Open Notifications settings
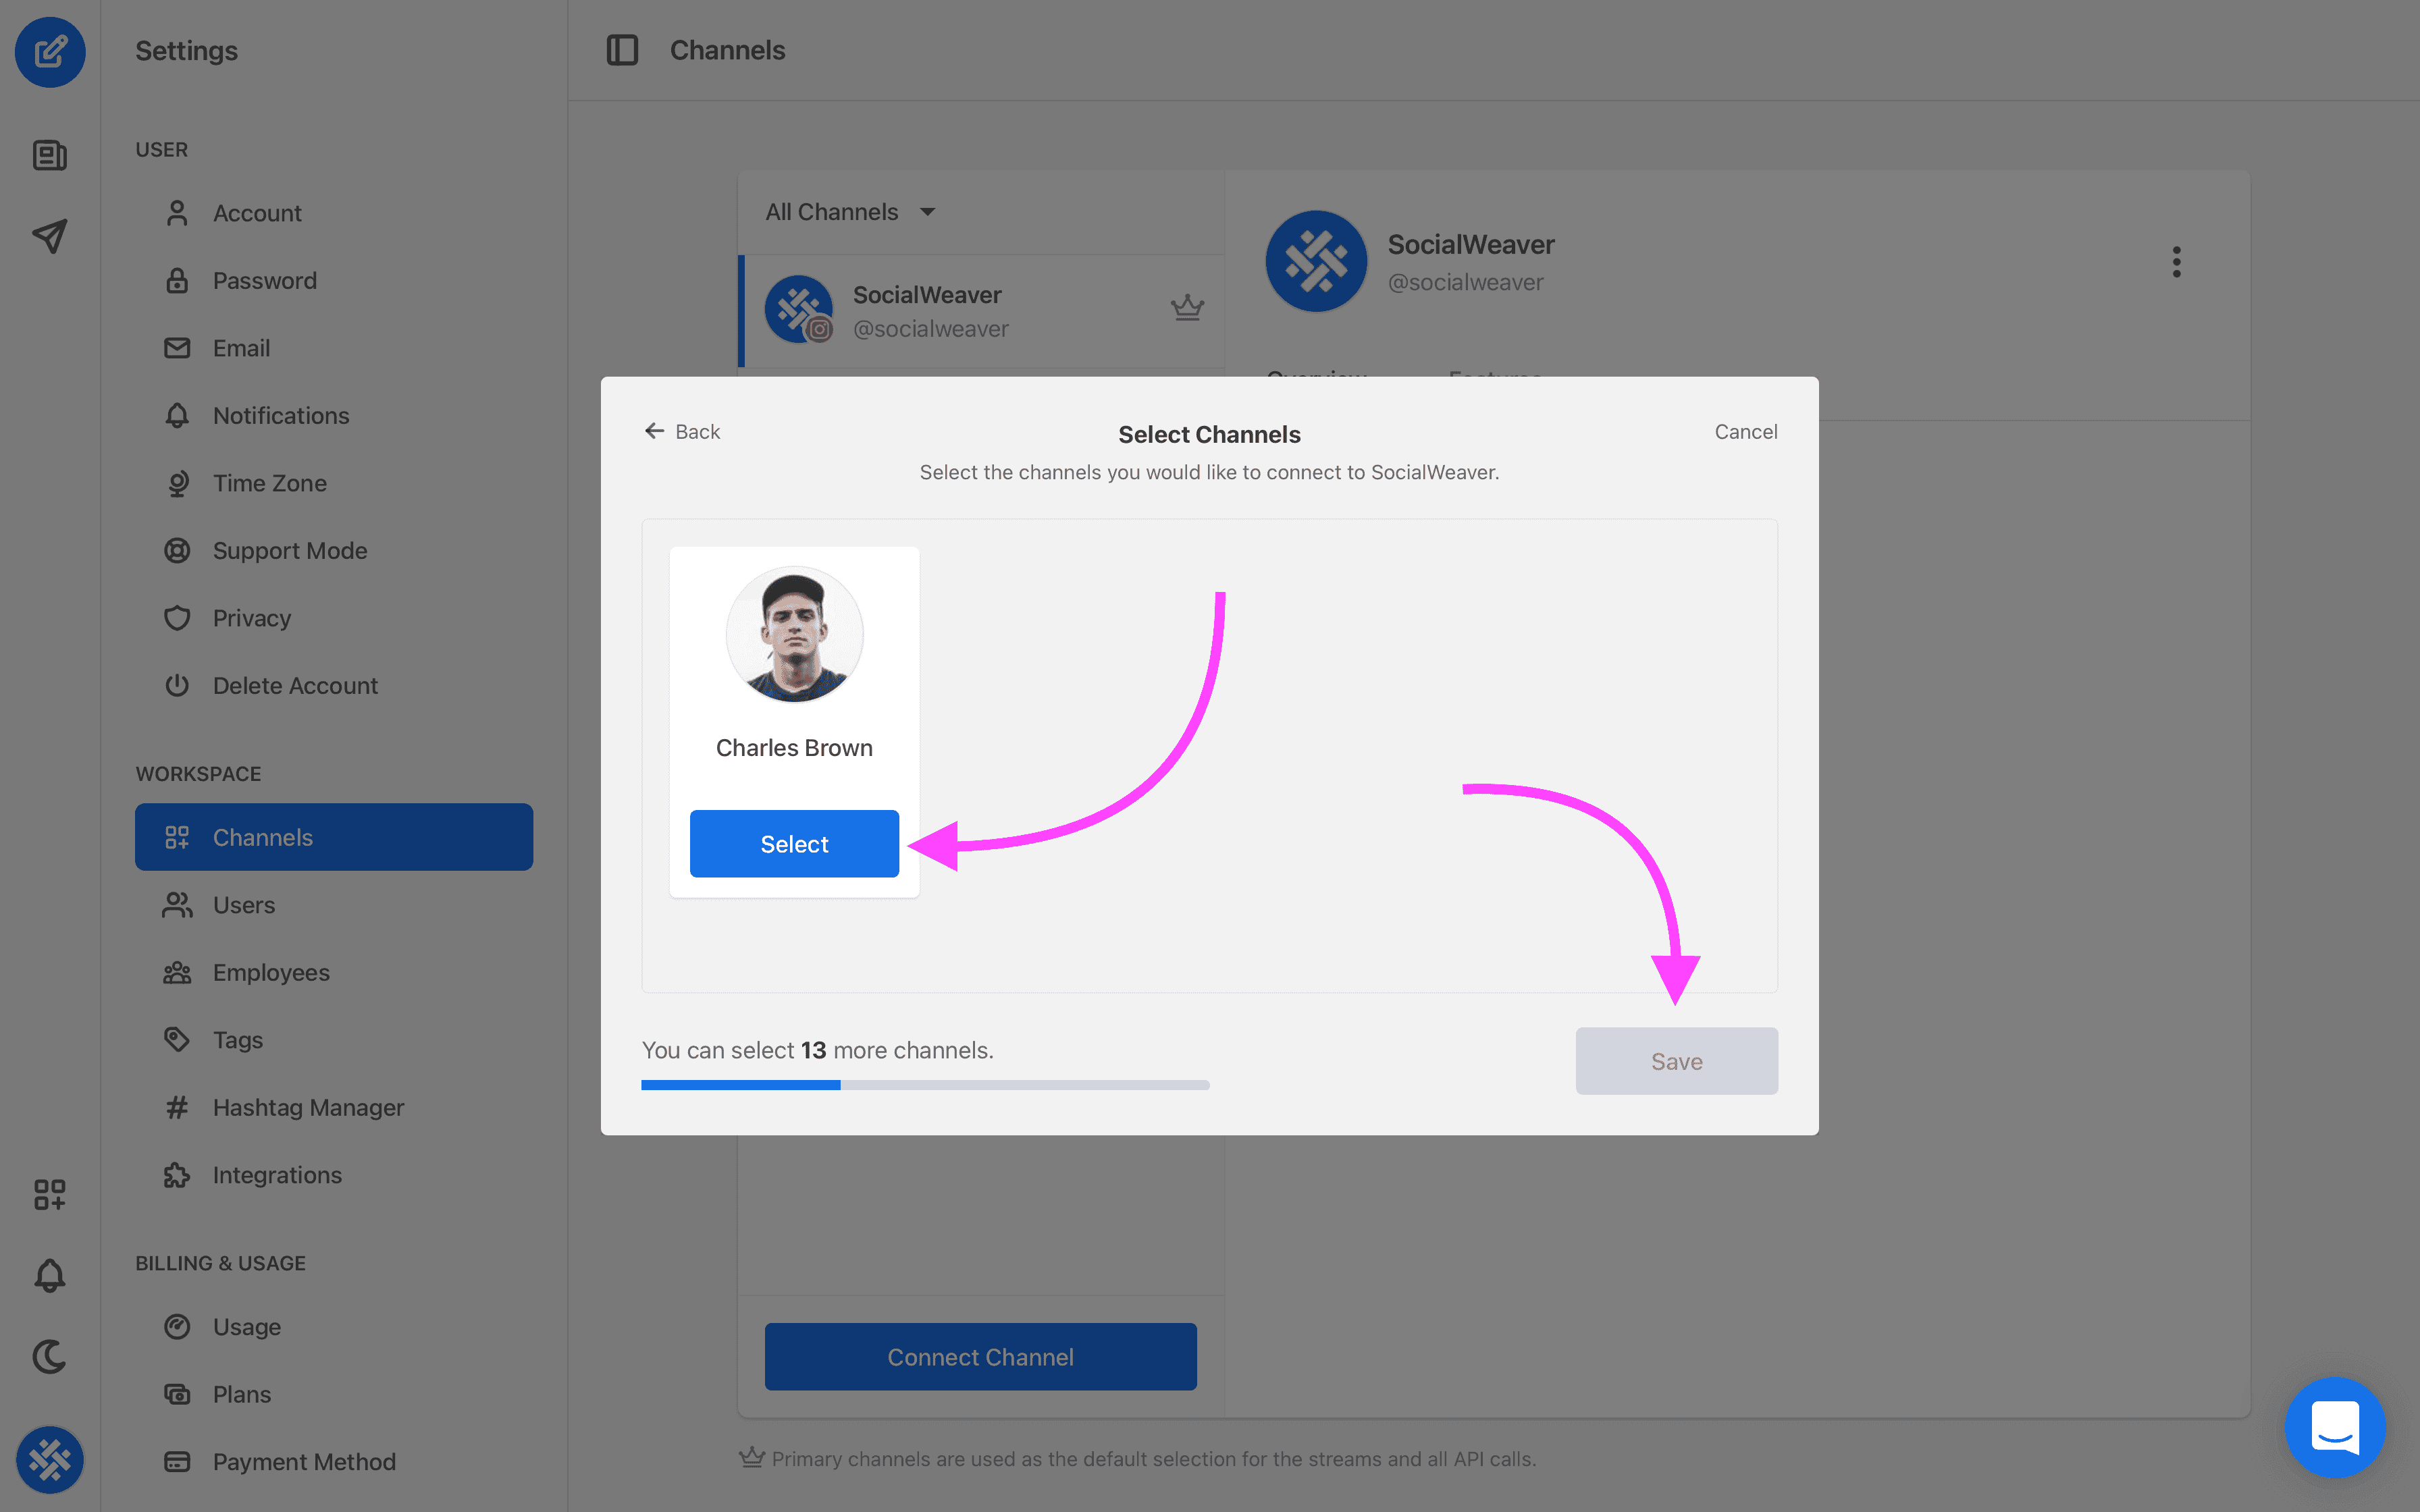The width and height of the screenshot is (2420, 1512). pyautogui.click(x=334, y=415)
